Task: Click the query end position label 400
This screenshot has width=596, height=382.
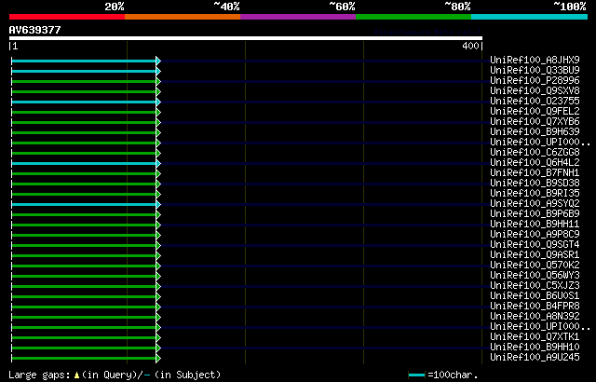Action: pyautogui.click(x=470, y=46)
